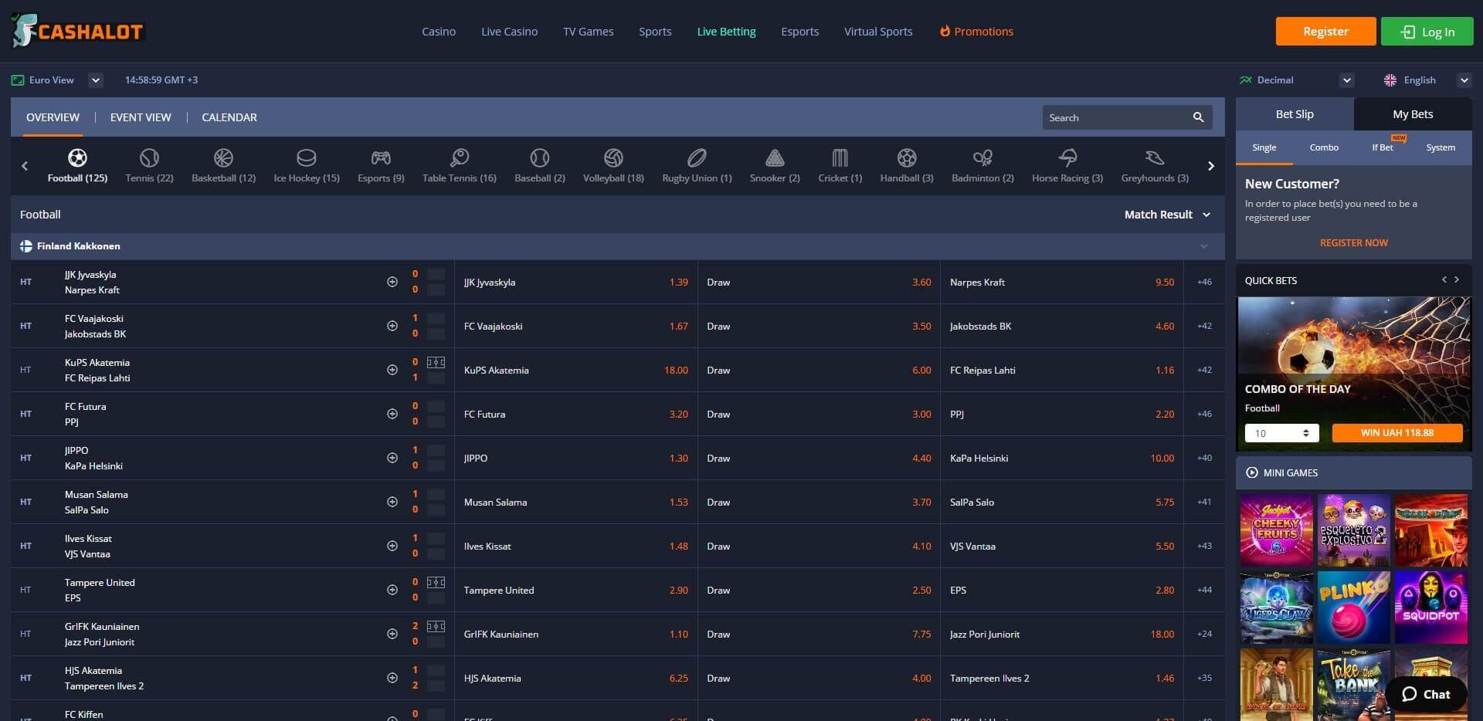
Task: Open the Plinko game thumbnail
Action: click(x=1352, y=608)
